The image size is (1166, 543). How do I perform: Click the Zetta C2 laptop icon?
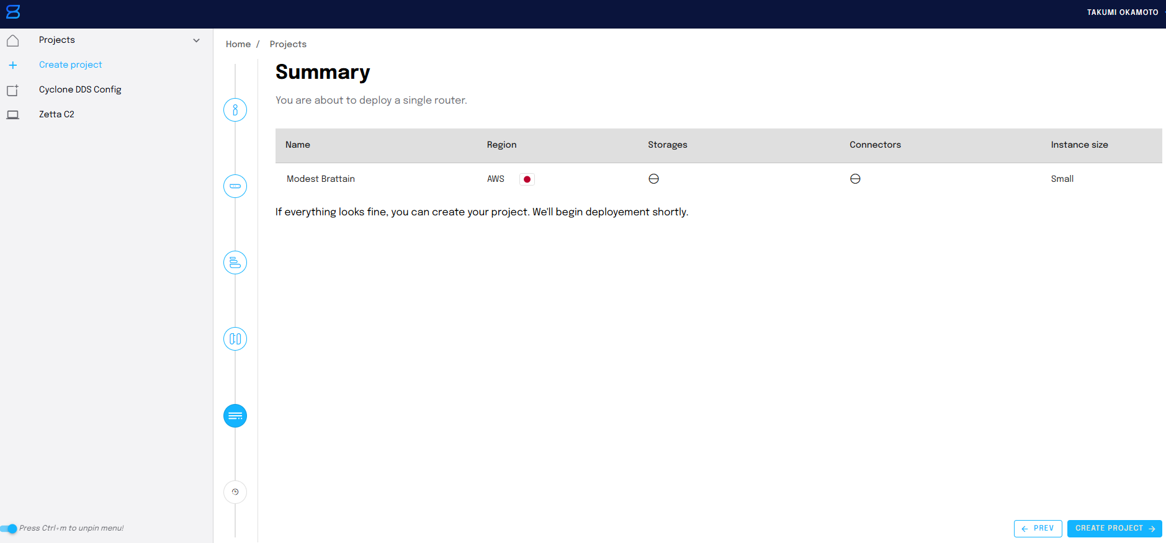click(x=12, y=115)
